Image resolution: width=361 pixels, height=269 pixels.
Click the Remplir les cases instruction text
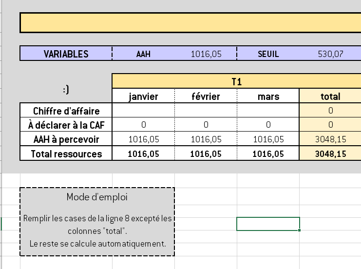97,225
